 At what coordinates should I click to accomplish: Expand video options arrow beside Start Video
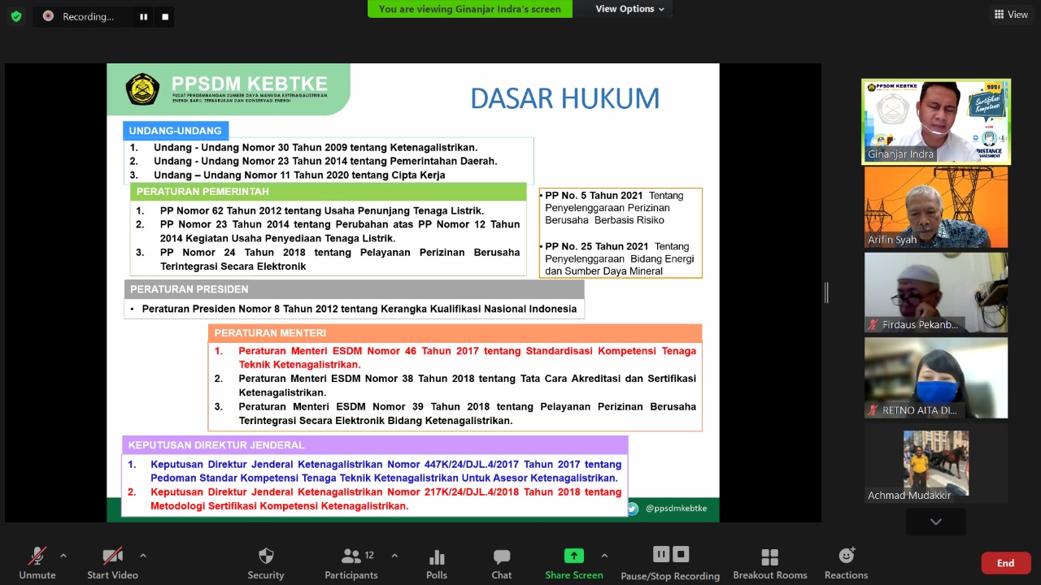click(143, 556)
